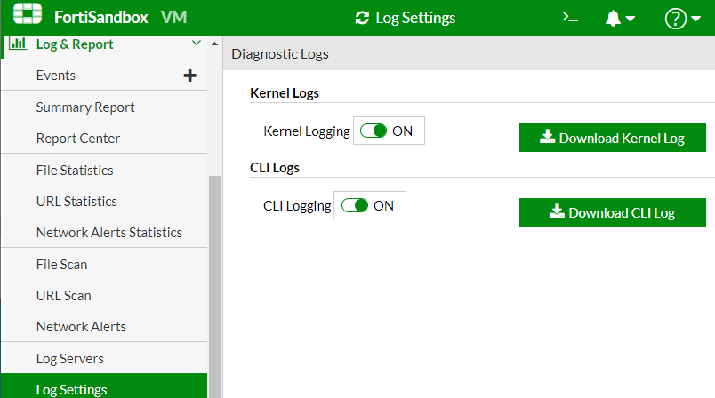
Task: Open the CLI console terminal icon
Action: [x=571, y=18]
